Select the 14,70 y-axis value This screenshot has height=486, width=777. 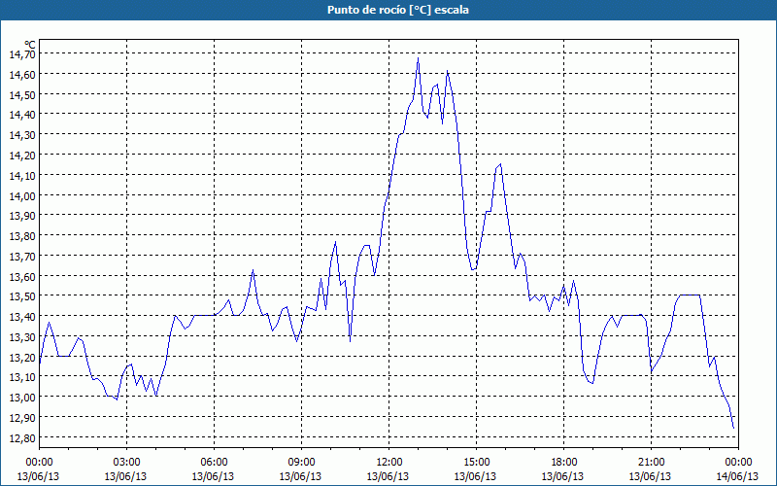(22, 54)
